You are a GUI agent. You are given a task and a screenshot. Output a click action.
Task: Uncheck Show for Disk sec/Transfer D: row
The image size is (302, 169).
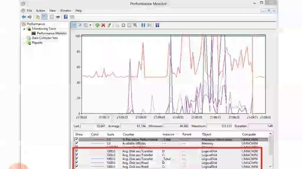[x=76, y=151]
